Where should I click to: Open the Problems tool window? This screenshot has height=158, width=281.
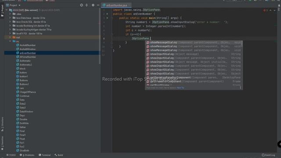[27, 155]
